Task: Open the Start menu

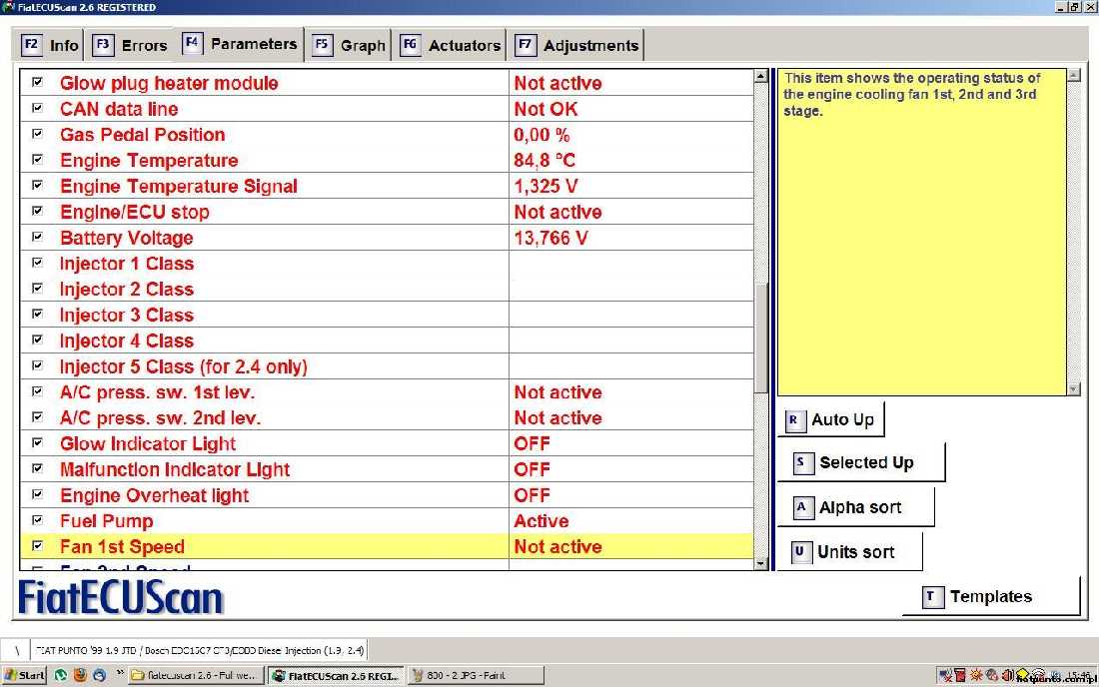Action: 25,675
